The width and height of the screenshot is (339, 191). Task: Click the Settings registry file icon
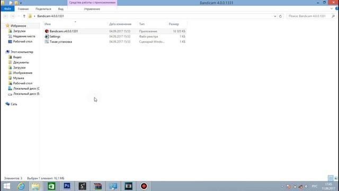[47, 37]
